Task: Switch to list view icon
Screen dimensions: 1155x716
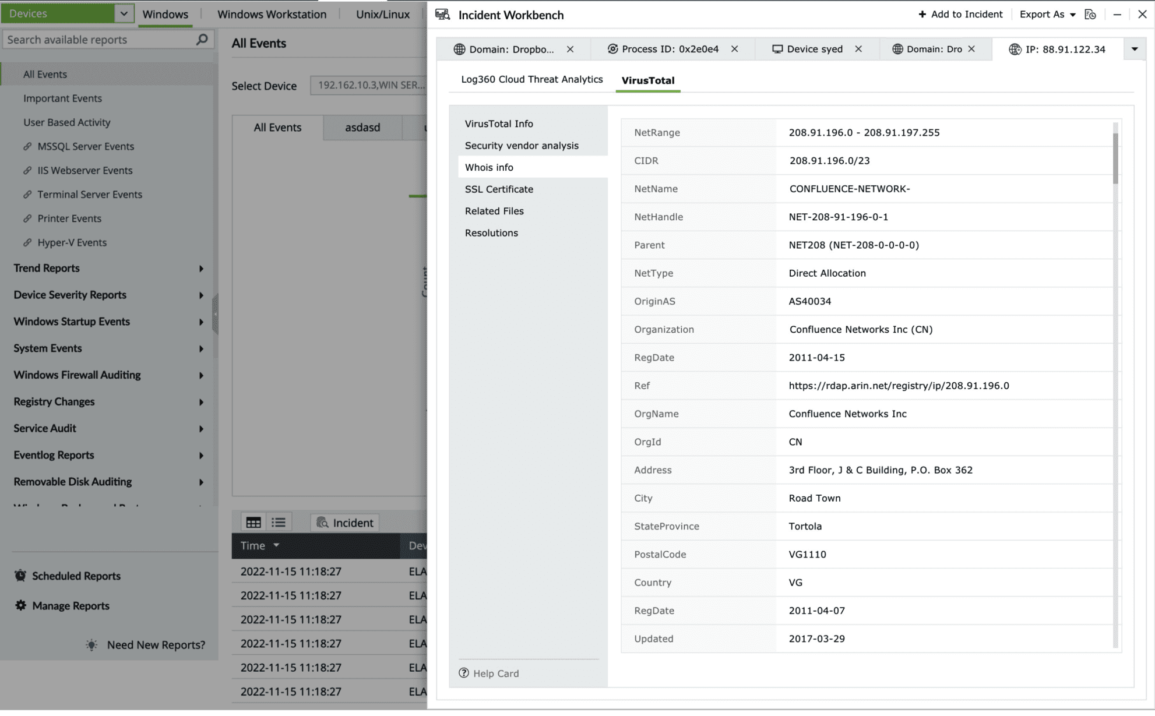Action: click(x=278, y=523)
